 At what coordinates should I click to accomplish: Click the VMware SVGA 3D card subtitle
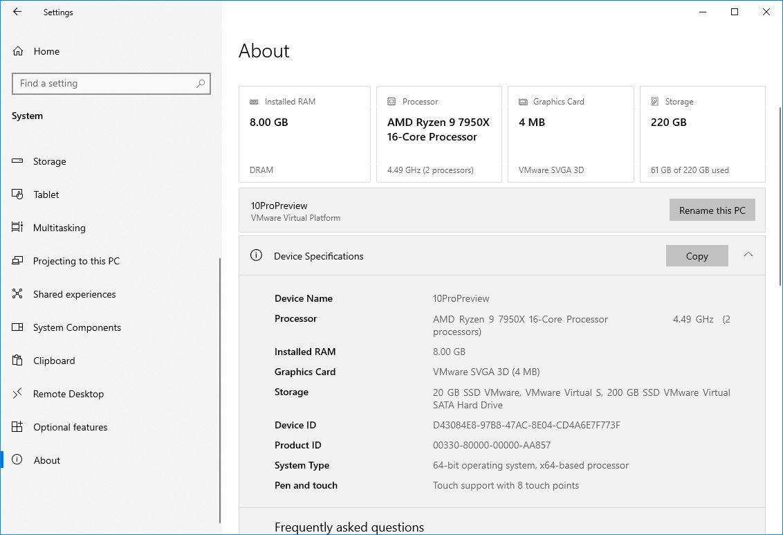click(x=551, y=170)
